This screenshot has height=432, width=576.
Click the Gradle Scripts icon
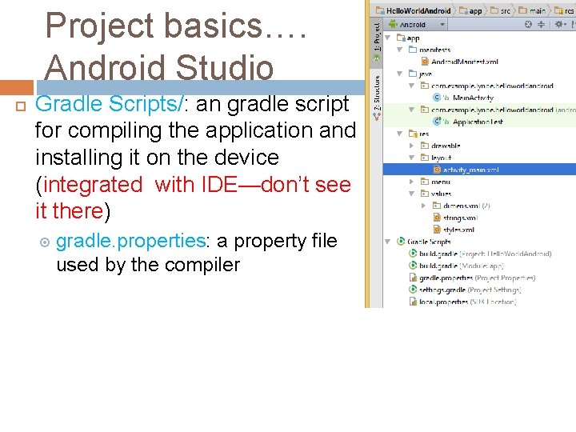tap(401, 242)
